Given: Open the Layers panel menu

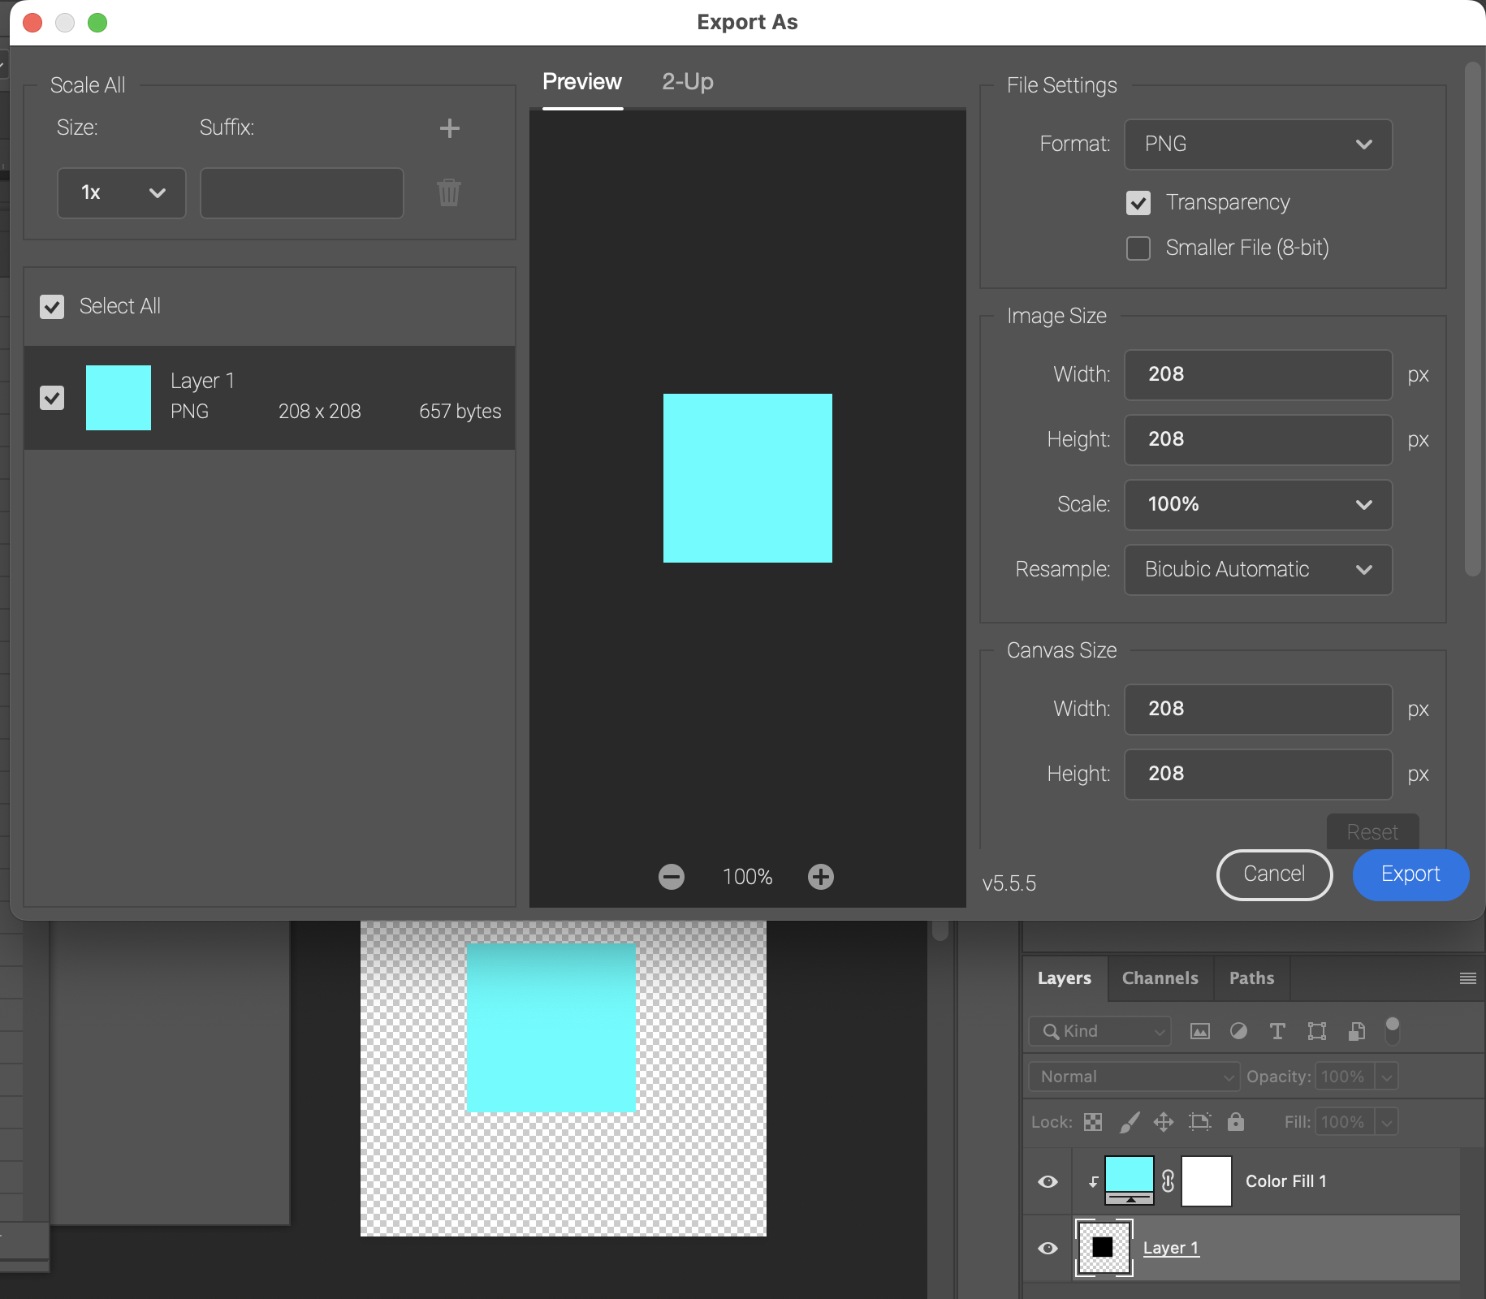Looking at the screenshot, I should tap(1468, 978).
